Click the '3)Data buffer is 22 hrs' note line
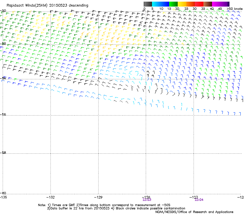Image resolution: width=244 pixels, height=214 pixels. pos(116,208)
